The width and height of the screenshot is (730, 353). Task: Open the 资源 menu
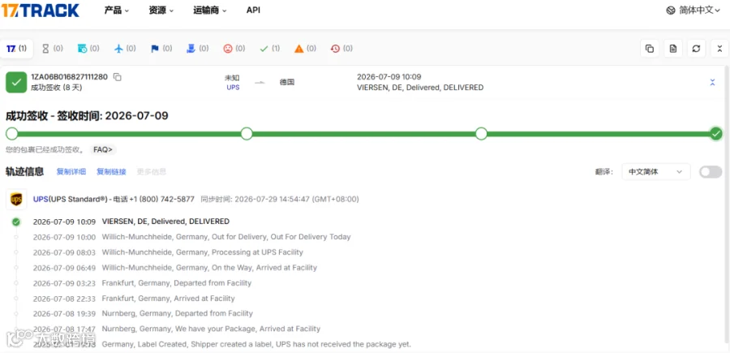click(161, 11)
